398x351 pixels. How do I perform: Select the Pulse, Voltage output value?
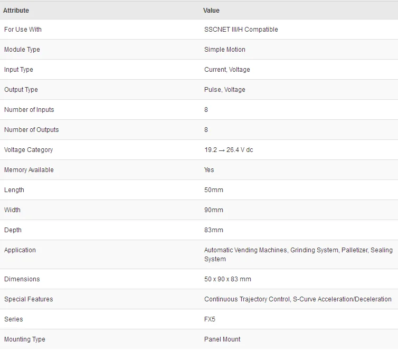click(225, 90)
